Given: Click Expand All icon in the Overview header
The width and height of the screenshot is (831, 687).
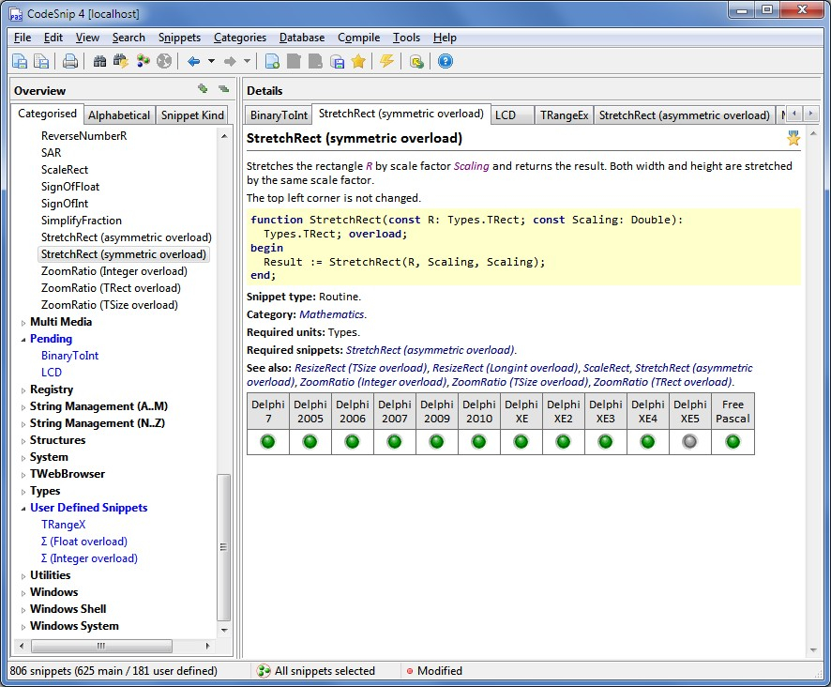Looking at the screenshot, I should coord(203,89).
